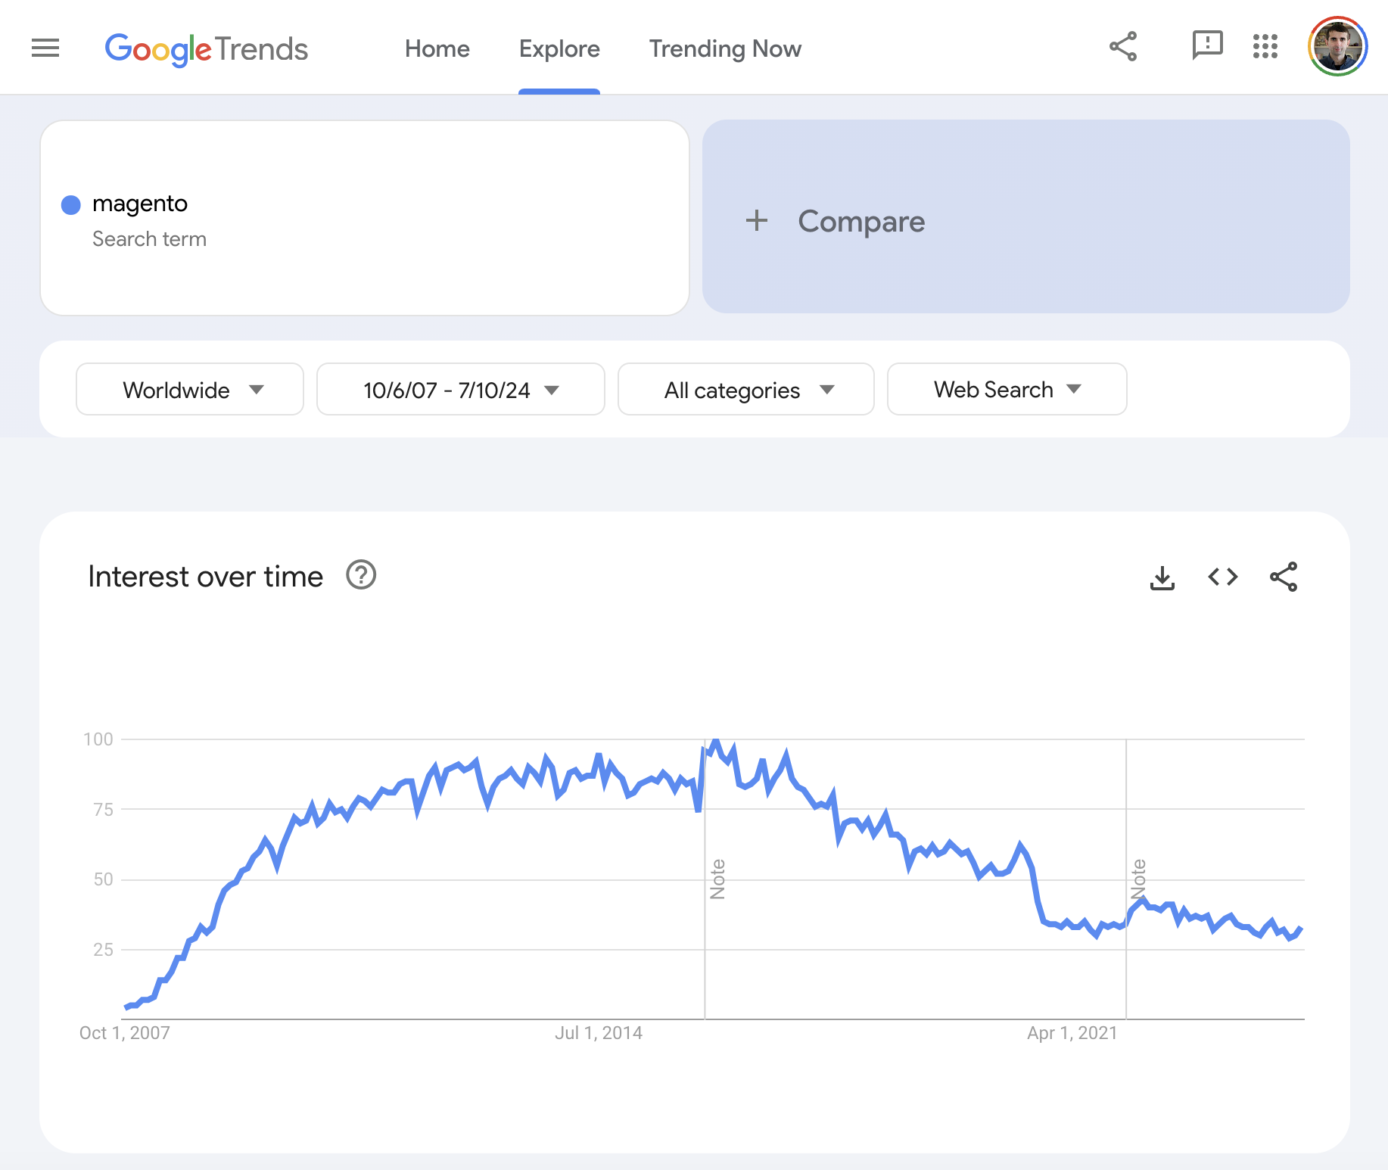Click the Note marker near Apr 2021
The height and width of the screenshot is (1170, 1388).
[1138, 879]
